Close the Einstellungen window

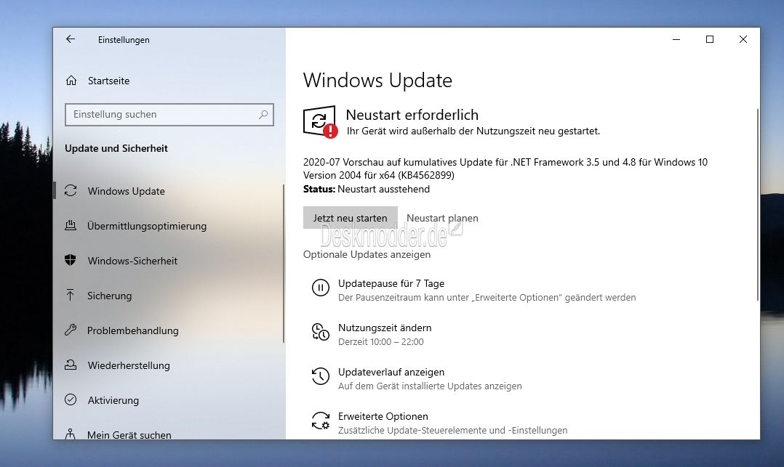(743, 39)
